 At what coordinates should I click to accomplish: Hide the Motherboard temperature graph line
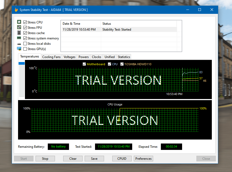click(x=84, y=64)
